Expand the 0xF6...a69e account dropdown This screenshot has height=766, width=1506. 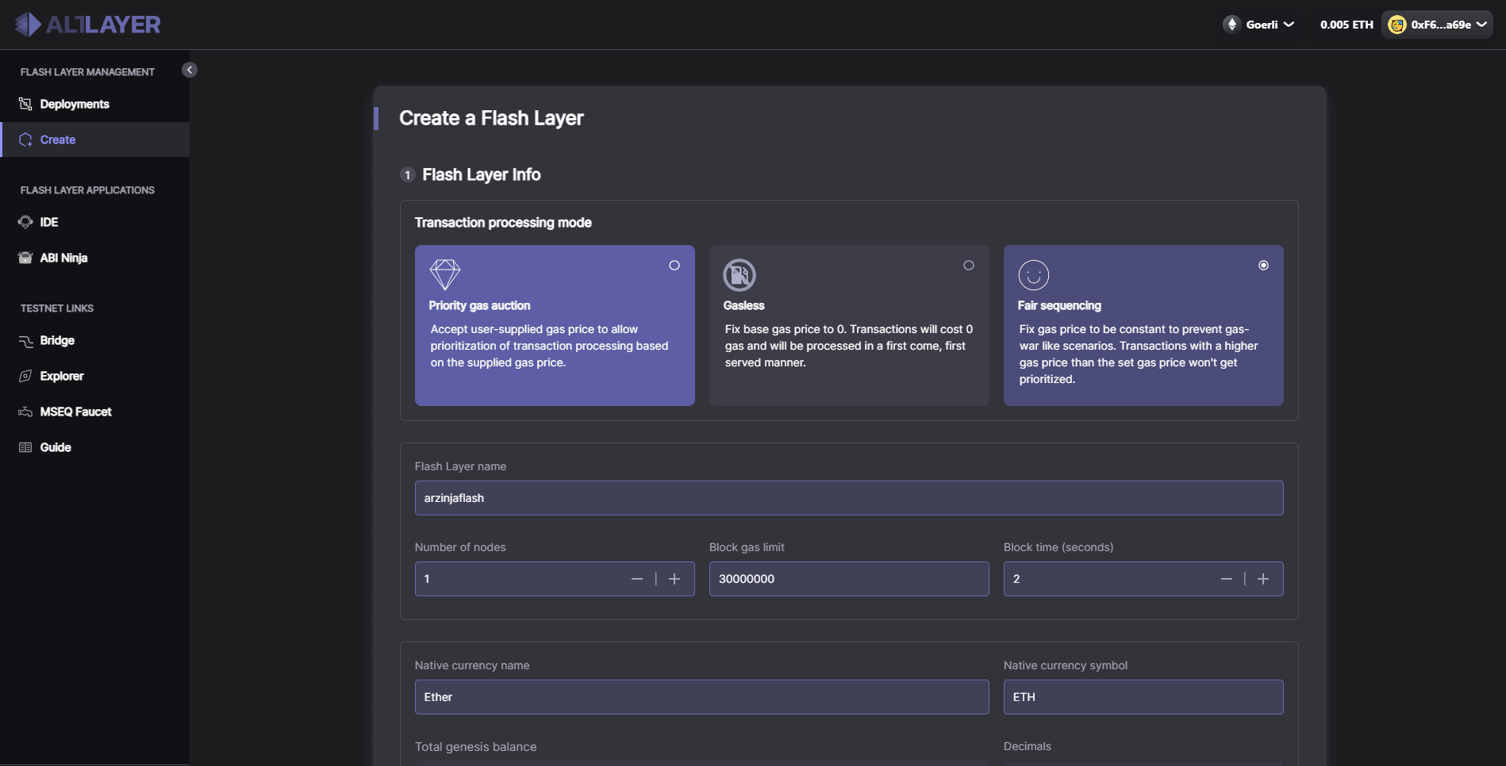(x=1438, y=25)
